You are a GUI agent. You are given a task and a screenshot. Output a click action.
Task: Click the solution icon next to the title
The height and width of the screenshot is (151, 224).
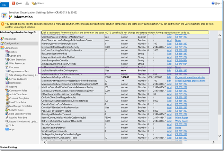click(x=4, y=15)
